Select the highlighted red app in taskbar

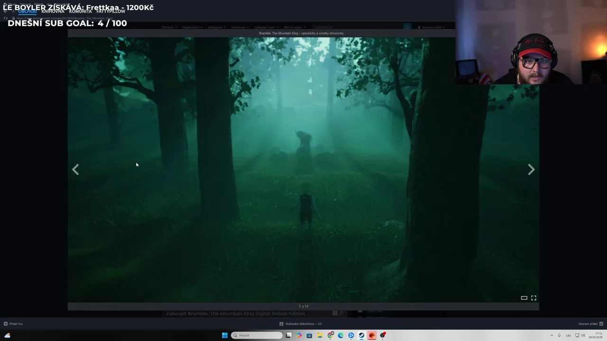[372, 335]
